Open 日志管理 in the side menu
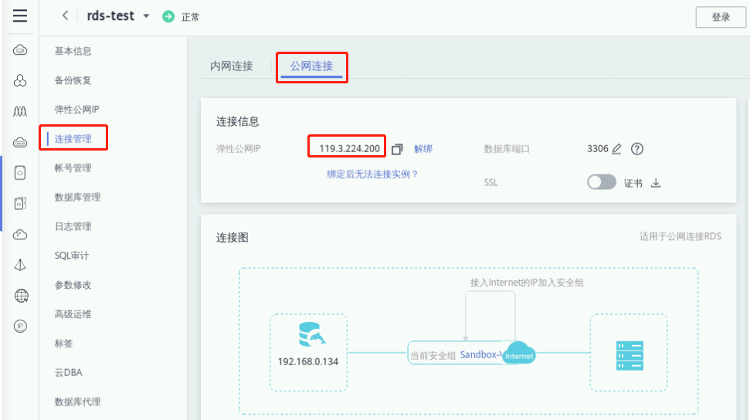750x420 pixels. [x=73, y=225]
